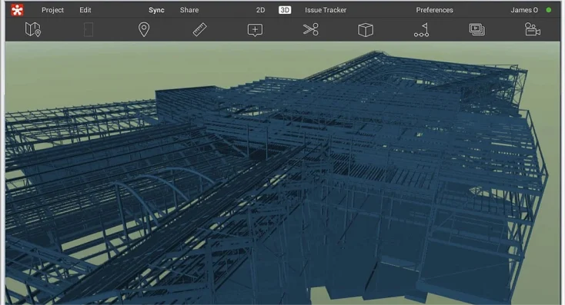Image resolution: width=565 pixels, height=305 pixels.
Task: Click the Sync button
Action: pyautogui.click(x=156, y=10)
